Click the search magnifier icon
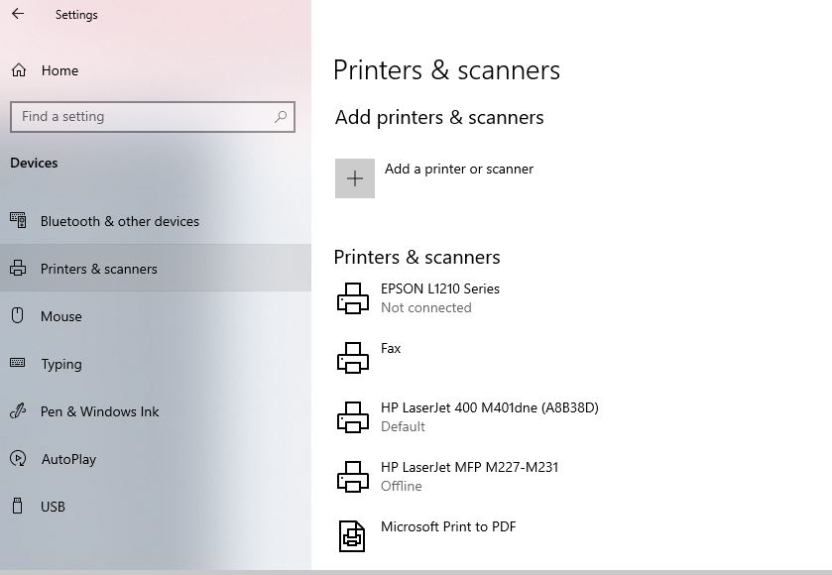The width and height of the screenshot is (832, 575). coord(281,117)
